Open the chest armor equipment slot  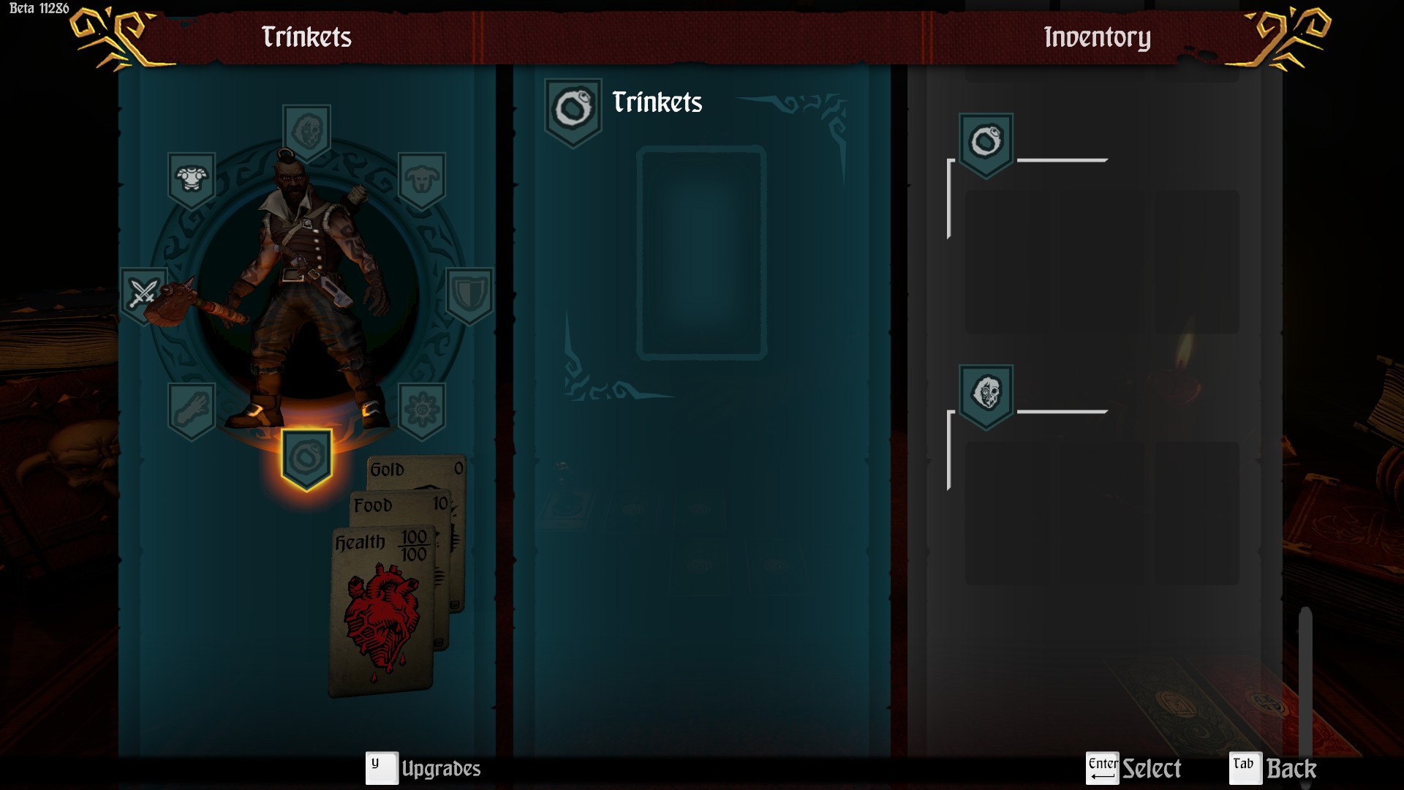192,180
